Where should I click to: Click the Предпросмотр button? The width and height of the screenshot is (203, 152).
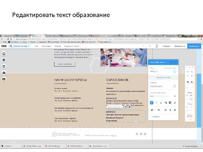(180, 46)
